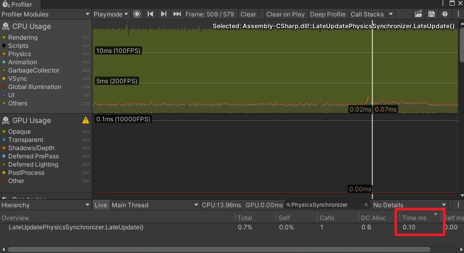This screenshot has height=253, width=464.
Task: Toggle UI category visibility
Action: pyautogui.click(x=4, y=95)
